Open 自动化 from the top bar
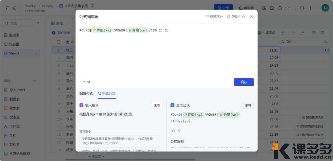 [x=246, y=8]
